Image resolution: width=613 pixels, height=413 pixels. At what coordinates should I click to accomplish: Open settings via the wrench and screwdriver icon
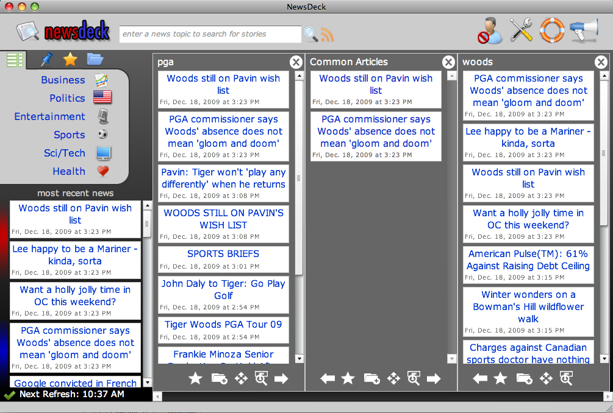click(521, 30)
